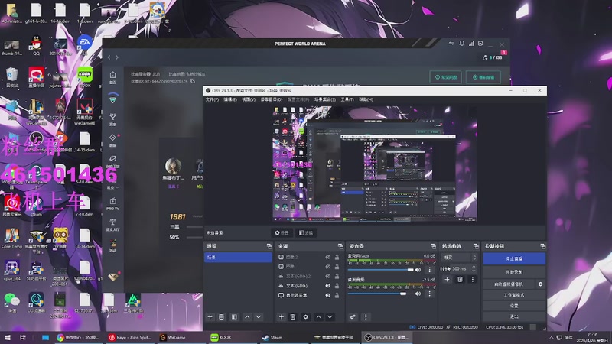Viewport: 612px width, 344px height.
Task: Open OBS 文件(F) menu
Action: click(212, 99)
